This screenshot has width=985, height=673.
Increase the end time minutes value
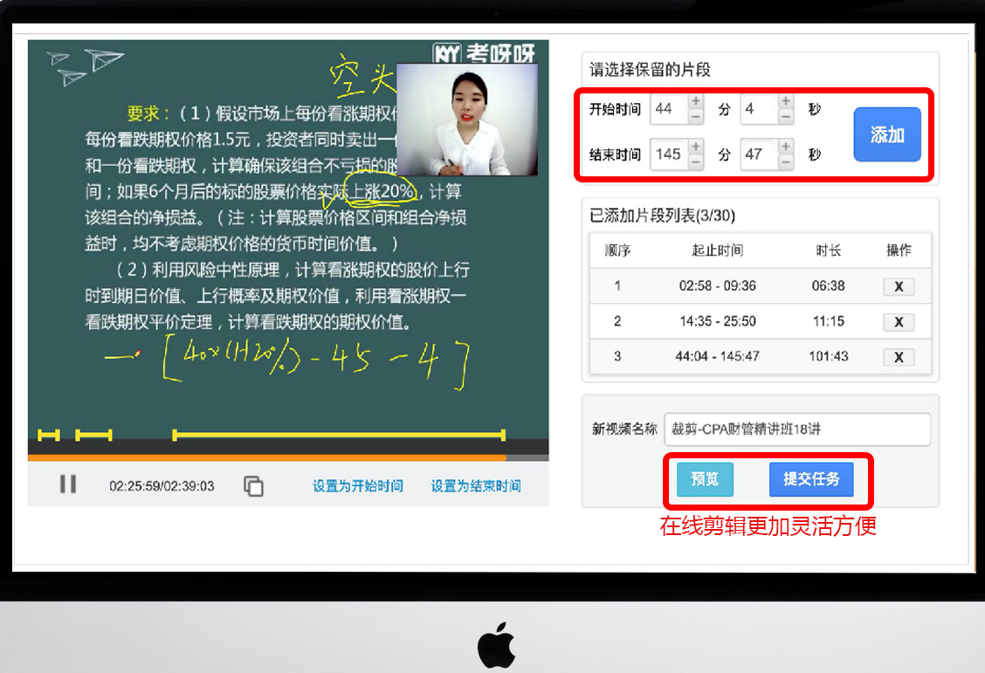click(x=695, y=147)
